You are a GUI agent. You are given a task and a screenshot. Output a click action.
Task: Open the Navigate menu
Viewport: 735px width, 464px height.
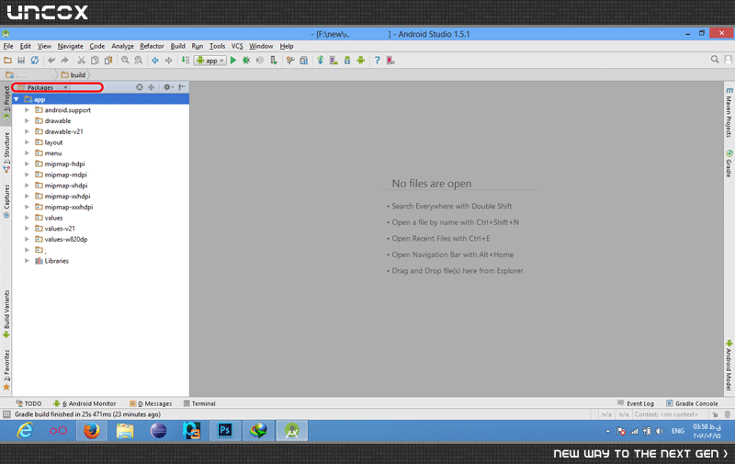(71, 46)
